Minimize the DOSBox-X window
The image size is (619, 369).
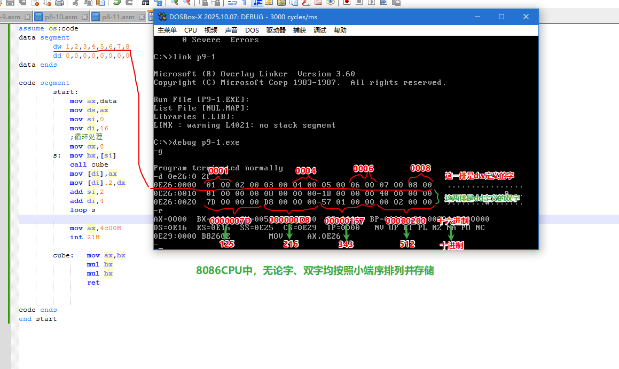tap(477, 17)
